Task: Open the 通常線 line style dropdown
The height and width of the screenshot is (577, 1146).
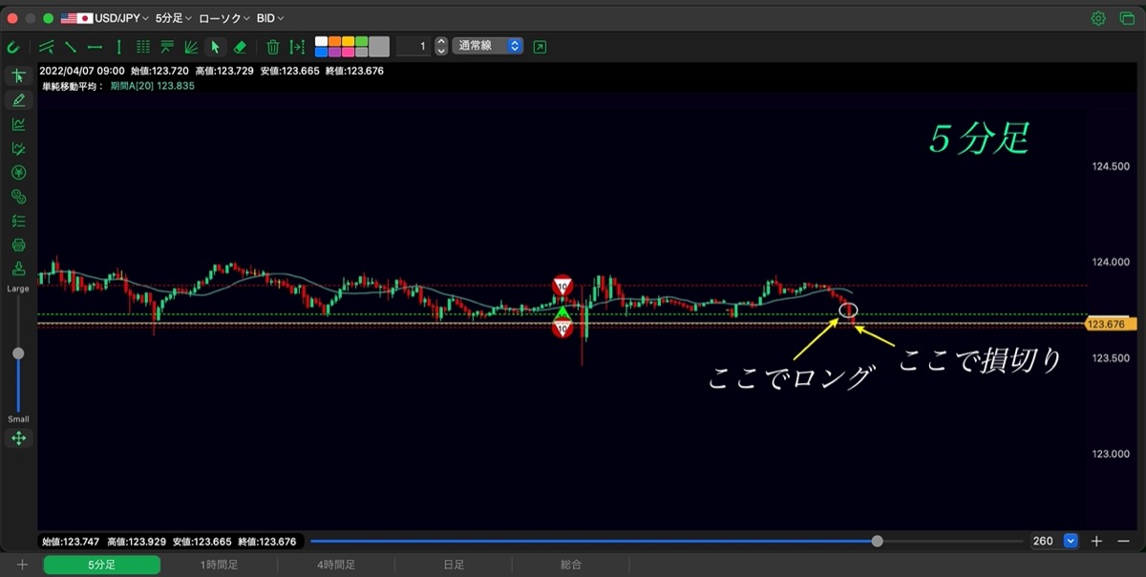Action: point(487,46)
